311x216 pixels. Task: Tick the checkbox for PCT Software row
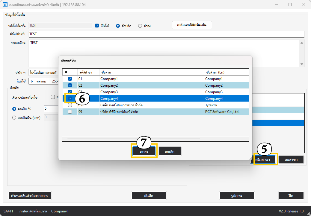tap(70, 112)
